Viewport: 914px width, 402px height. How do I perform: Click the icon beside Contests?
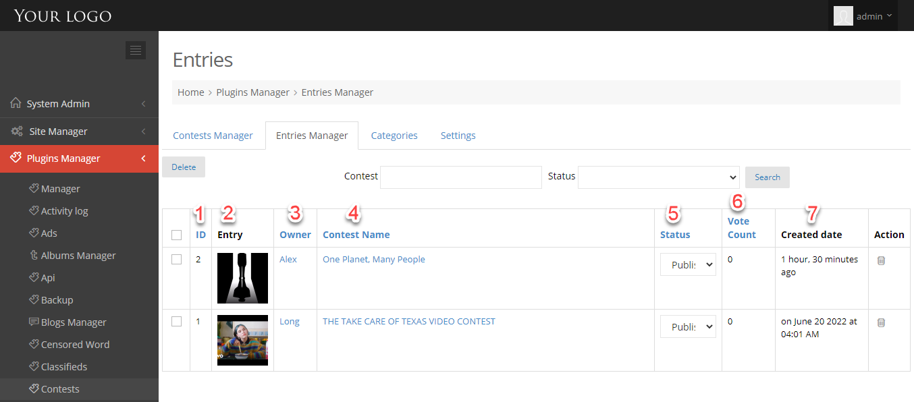[x=34, y=389]
